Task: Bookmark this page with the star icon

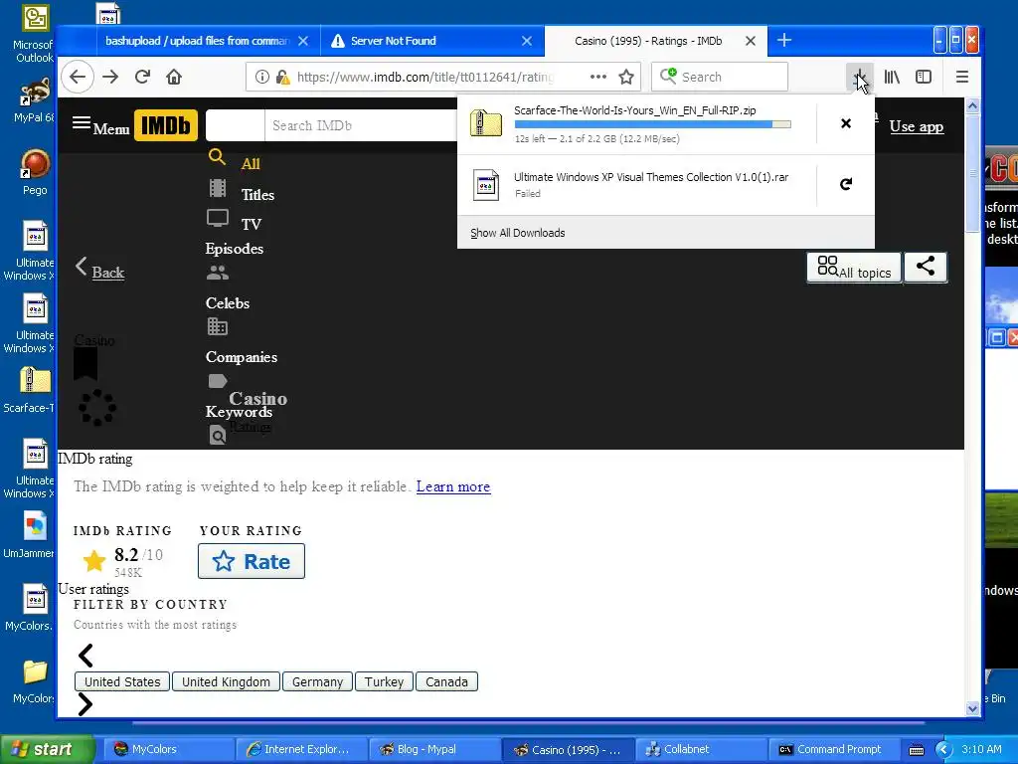Action: tap(626, 77)
